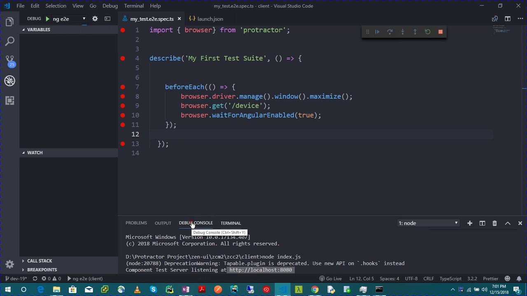Expand the CALL STACK section

click(x=68, y=261)
